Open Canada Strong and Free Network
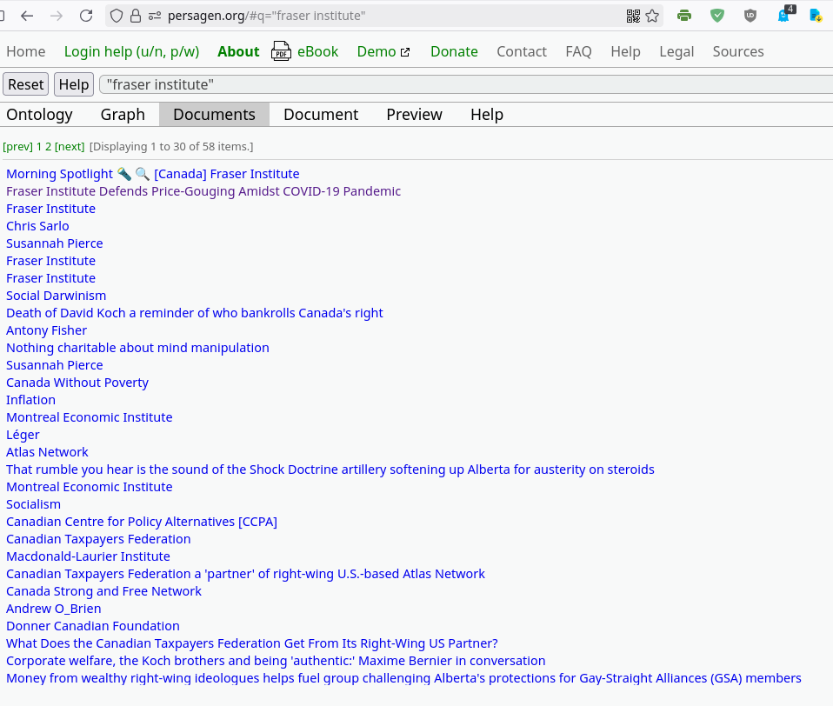The height and width of the screenshot is (706, 833). (x=104, y=591)
